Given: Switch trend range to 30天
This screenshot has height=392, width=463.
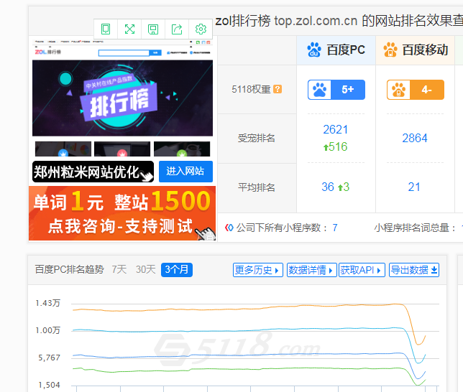Looking at the screenshot, I should tap(145, 270).
